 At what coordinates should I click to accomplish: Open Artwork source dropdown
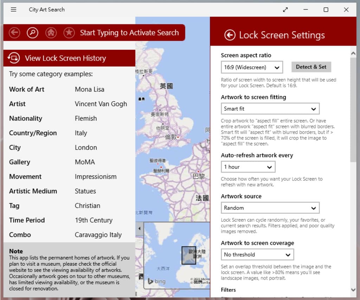point(270,208)
